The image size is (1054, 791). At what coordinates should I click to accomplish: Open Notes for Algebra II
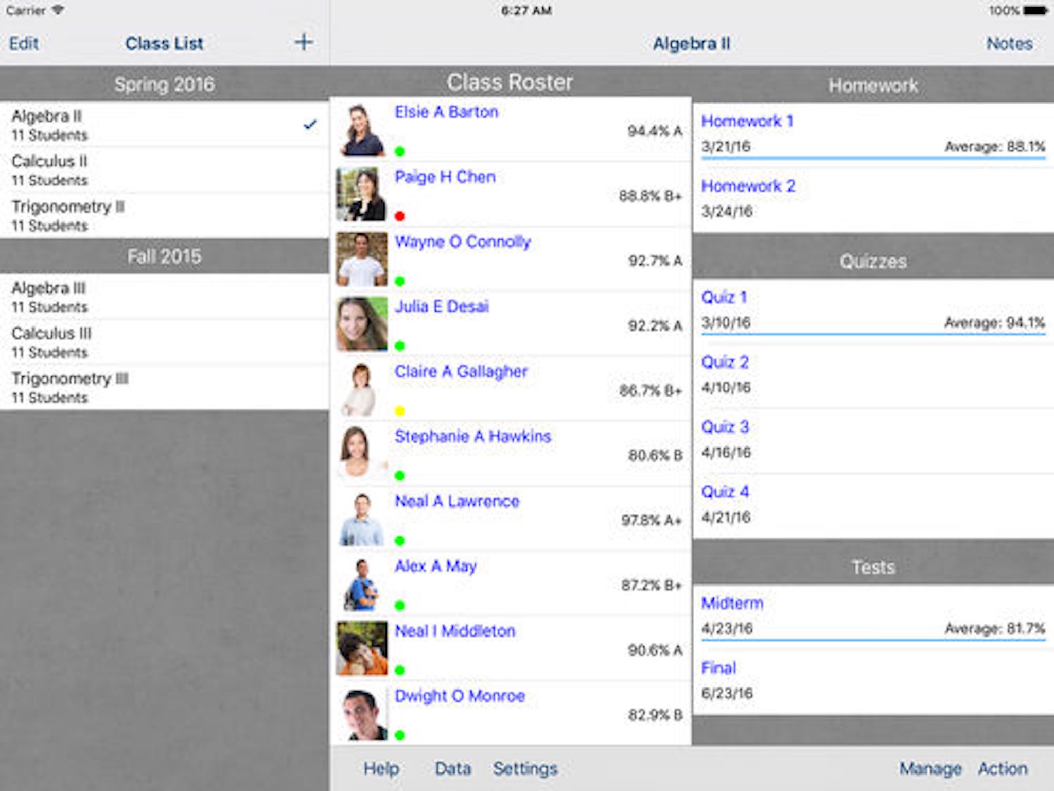pyautogui.click(x=1009, y=44)
